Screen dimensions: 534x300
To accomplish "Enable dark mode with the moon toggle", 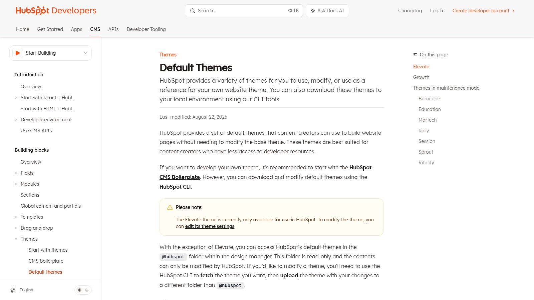I will [x=87, y=290].
